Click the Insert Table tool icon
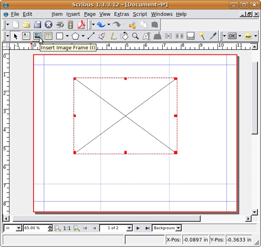 pyautogui.click(x=48, y=36)
